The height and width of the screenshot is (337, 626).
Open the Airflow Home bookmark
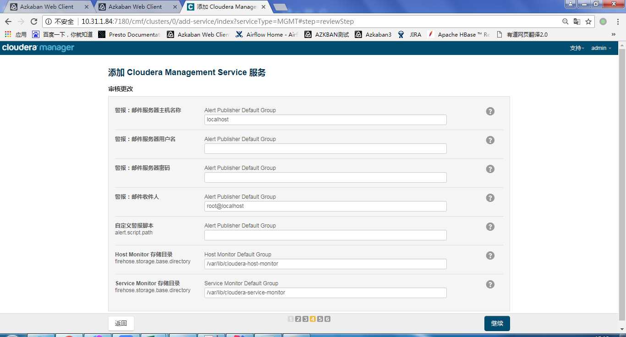click(x=267, y=34)
